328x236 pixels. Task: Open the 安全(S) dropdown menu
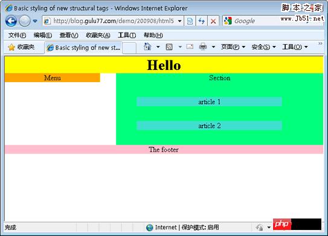(x=263, y=47)
